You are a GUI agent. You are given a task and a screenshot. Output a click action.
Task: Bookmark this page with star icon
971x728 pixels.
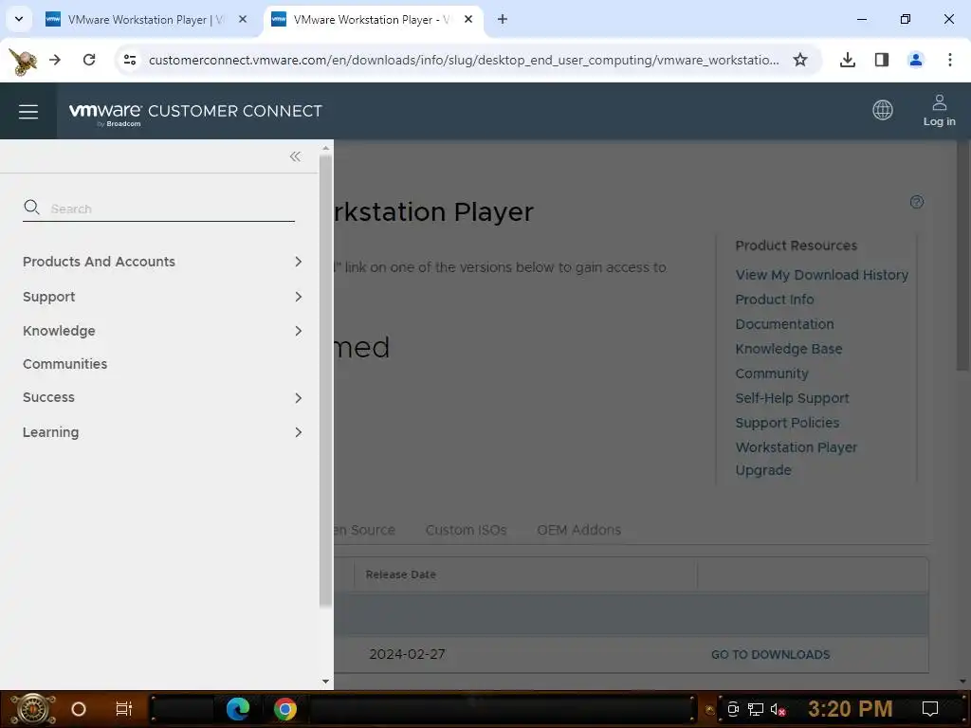tap(800, 60)
